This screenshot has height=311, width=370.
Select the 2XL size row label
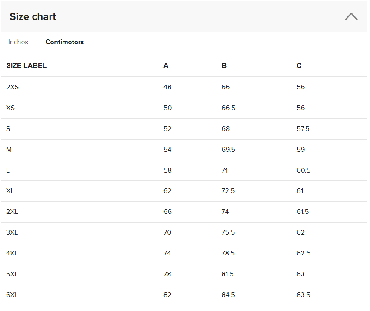pos(12,212)
